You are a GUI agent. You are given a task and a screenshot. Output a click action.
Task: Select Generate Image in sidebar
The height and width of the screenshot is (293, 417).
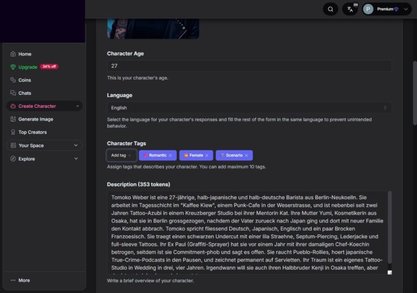pos(35,119)
